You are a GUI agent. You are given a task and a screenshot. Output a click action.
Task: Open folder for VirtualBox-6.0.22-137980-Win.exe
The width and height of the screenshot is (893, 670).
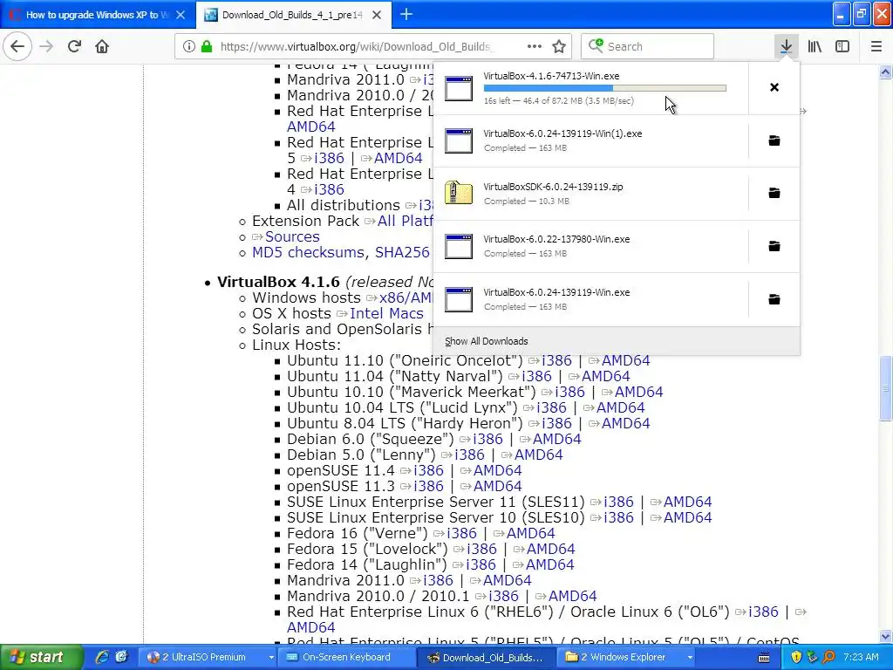click(774, 246)
